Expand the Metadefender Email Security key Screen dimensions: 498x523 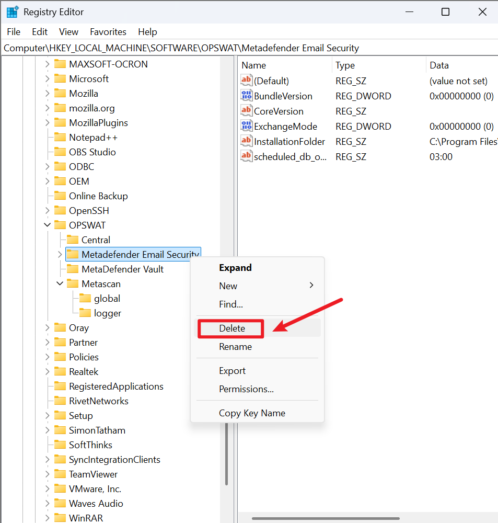point(60,255)
